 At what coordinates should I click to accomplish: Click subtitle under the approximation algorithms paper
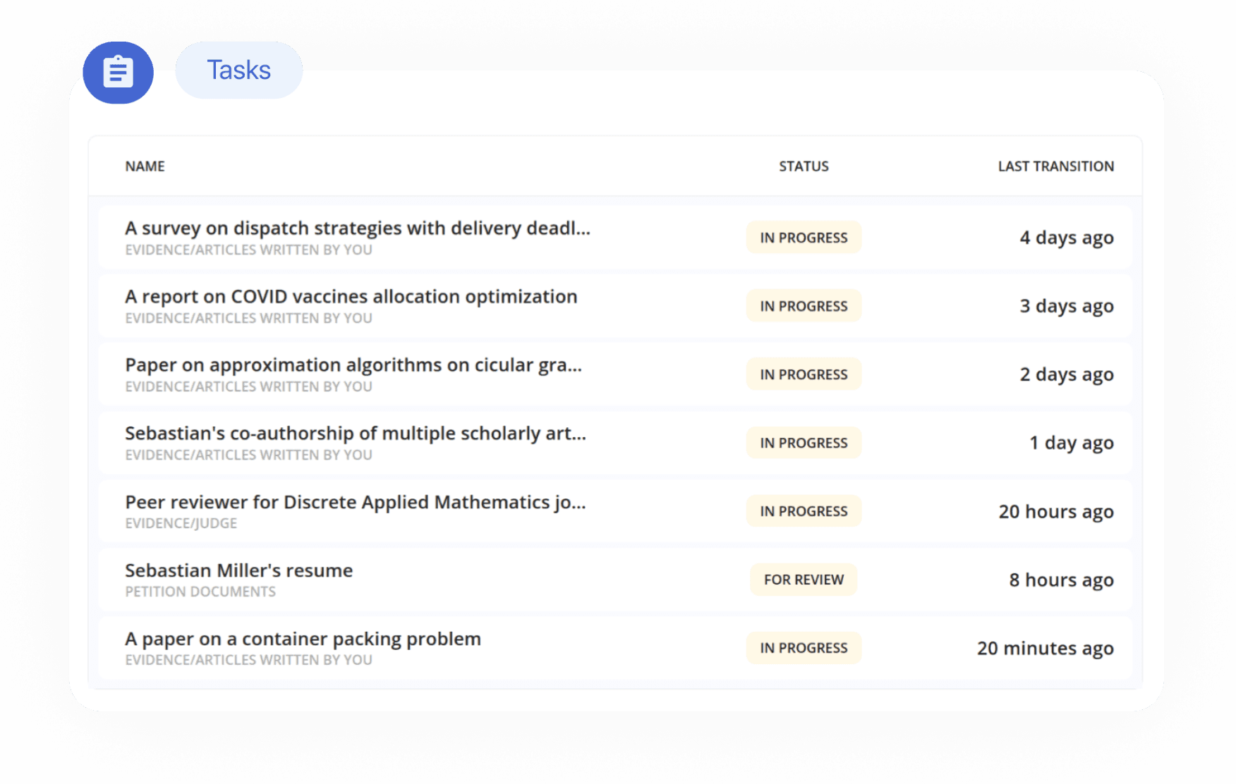pyautogui.click(x=248, y=386)
